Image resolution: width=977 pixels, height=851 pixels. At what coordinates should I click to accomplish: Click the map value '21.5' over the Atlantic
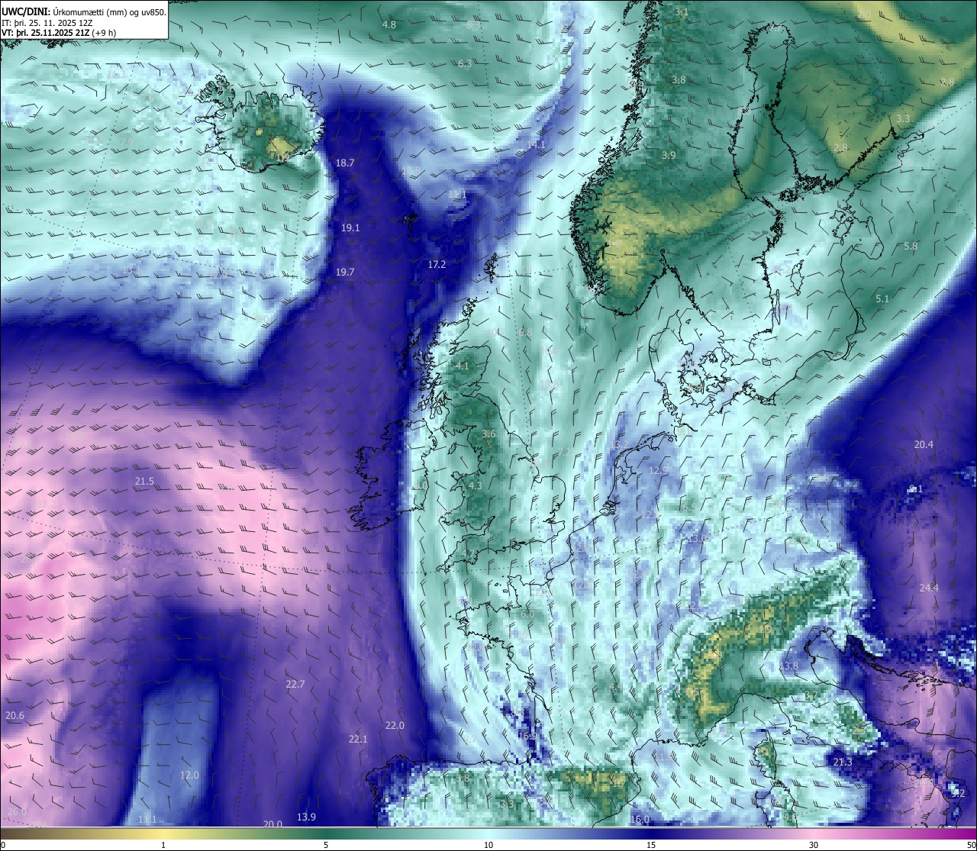point(144,481)
